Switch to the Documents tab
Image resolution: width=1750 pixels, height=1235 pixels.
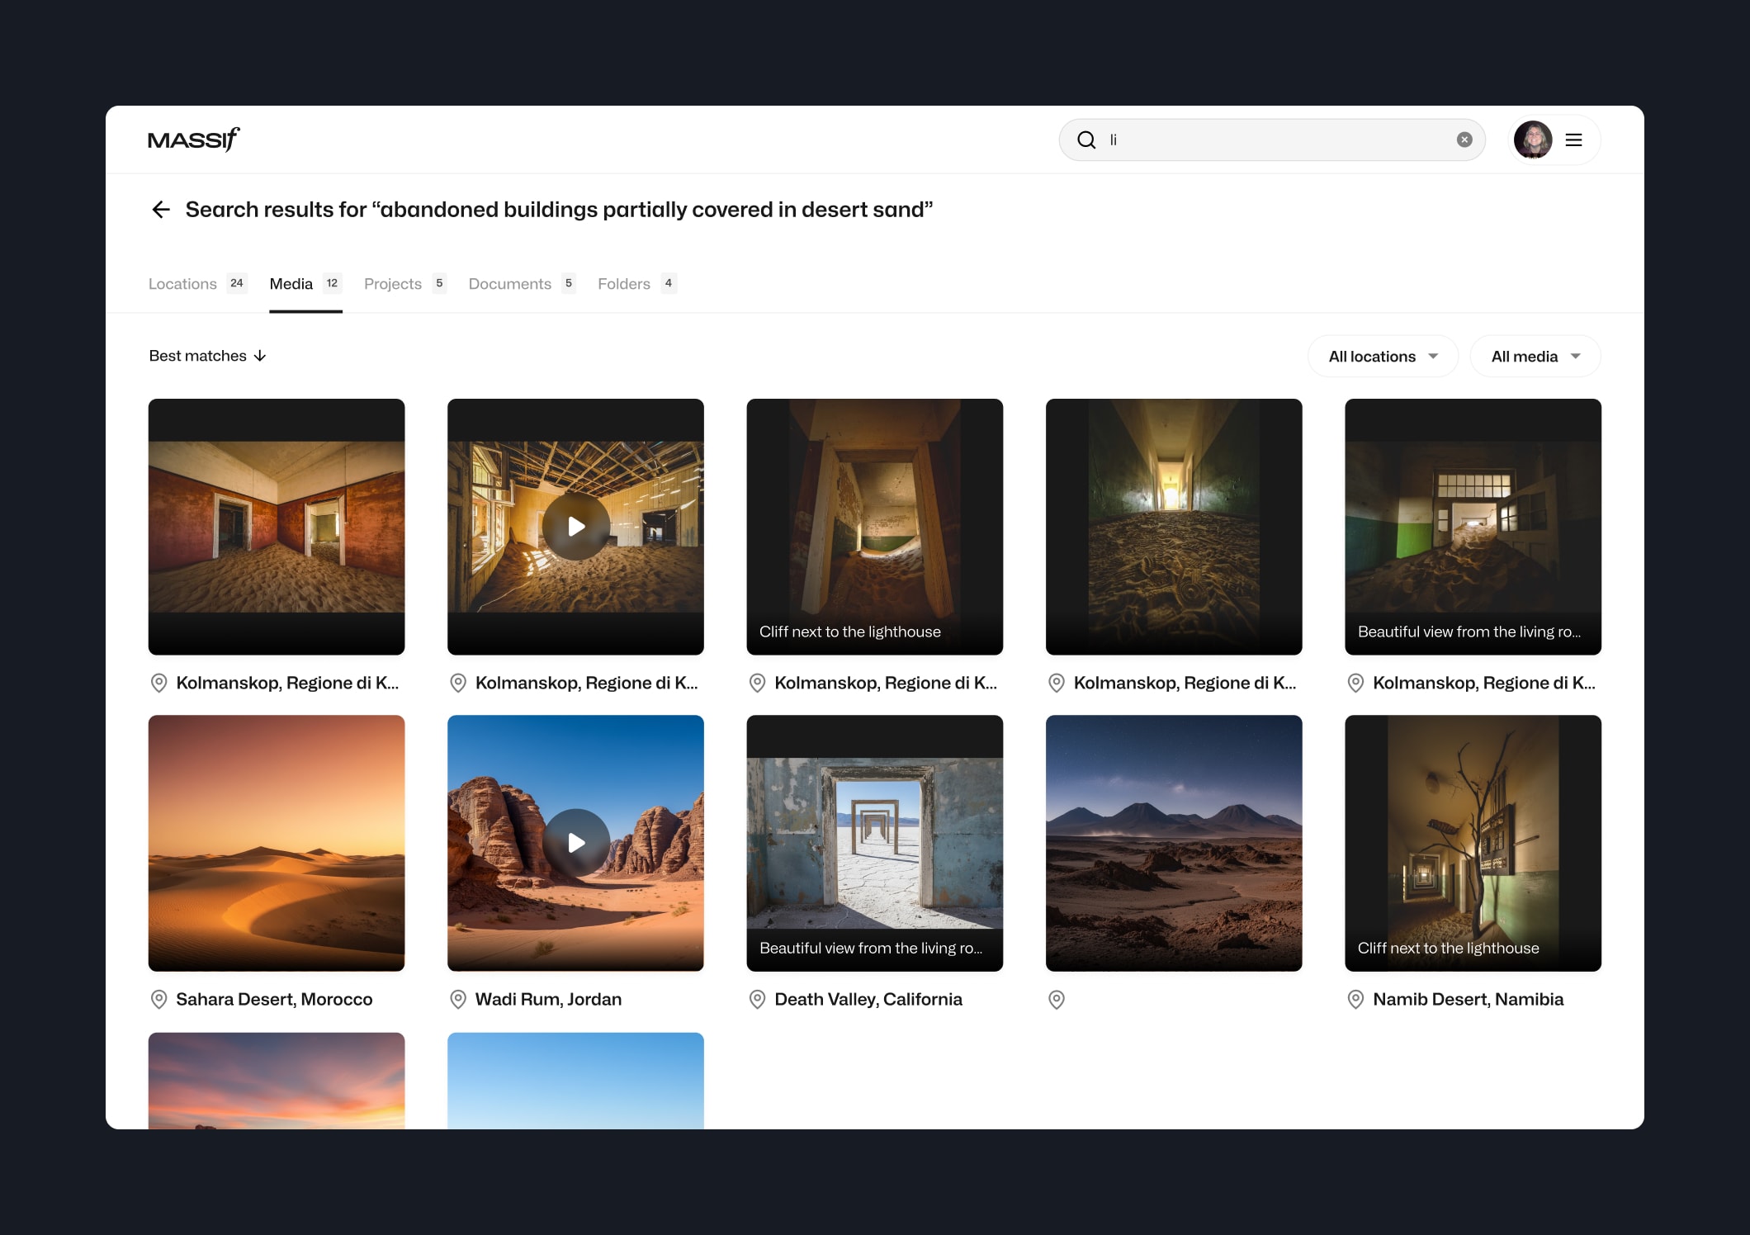pos(522,284)
